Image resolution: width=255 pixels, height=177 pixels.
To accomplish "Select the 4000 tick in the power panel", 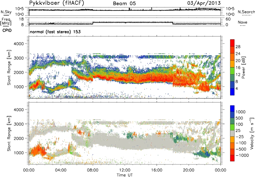I will point(19,44).
